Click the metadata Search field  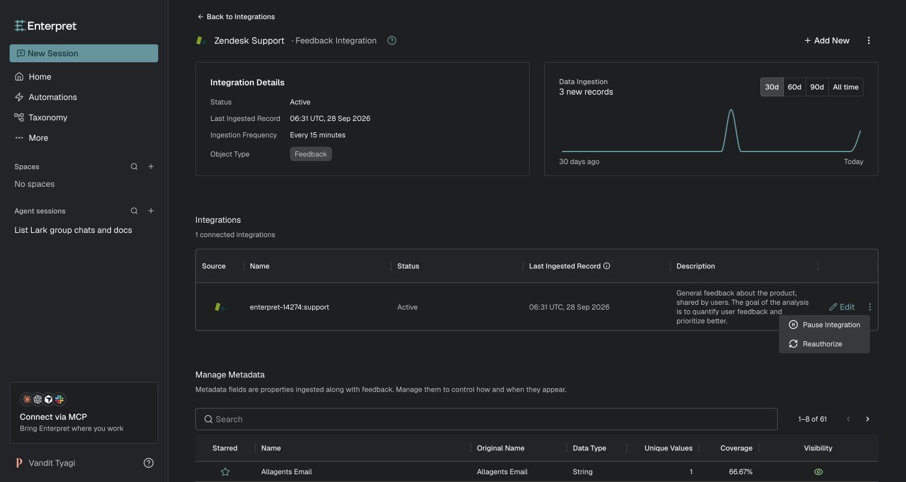[x=487, y=419]
